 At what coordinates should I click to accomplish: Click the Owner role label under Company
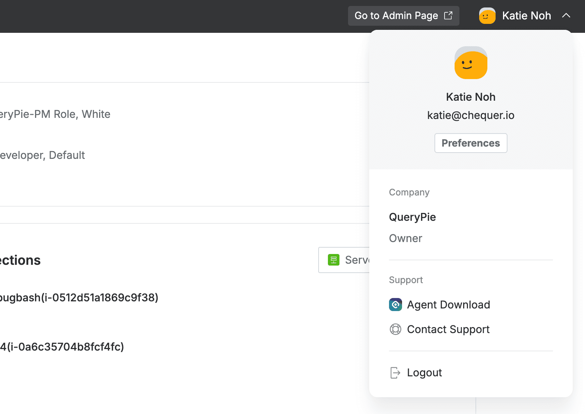click(x=405, y=238)
